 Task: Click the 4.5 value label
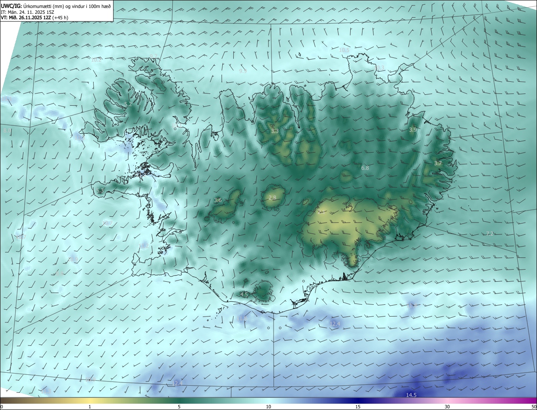244,294
